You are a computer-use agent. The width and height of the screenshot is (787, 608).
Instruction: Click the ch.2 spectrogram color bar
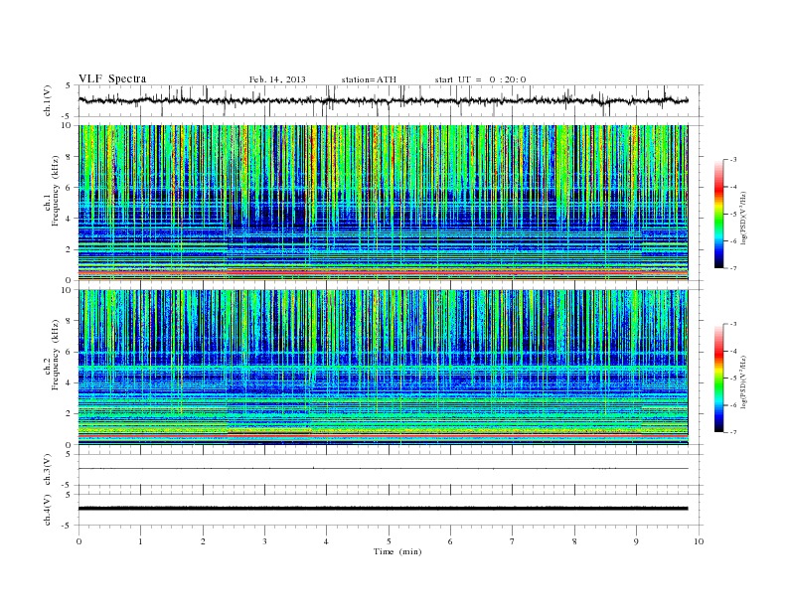[x=718, y=378]
